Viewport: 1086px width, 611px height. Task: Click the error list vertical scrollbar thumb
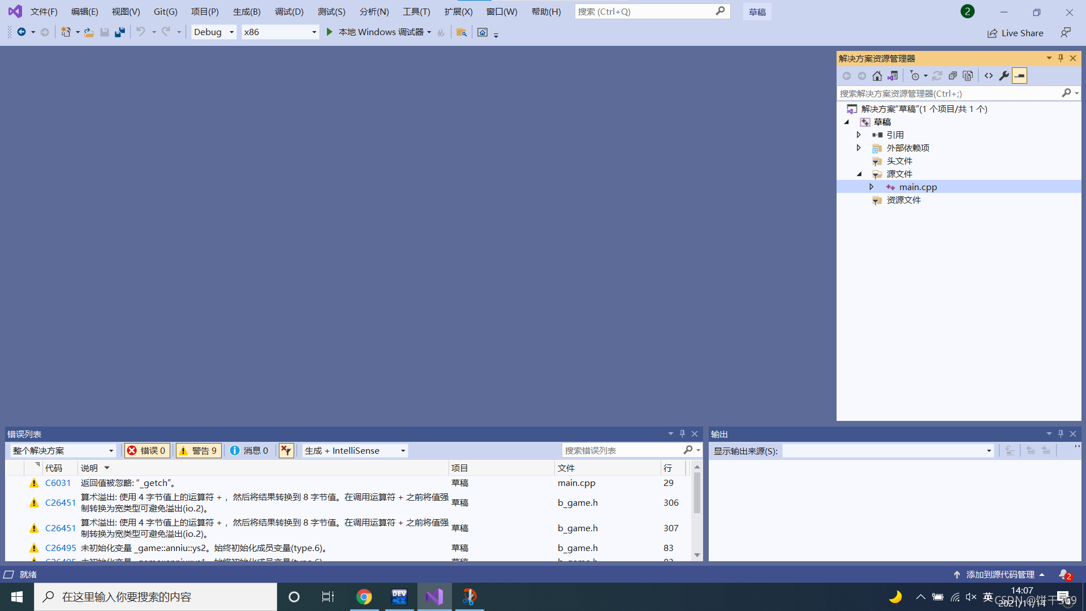[697, 492]
